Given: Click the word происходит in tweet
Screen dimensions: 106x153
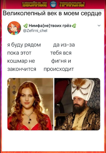Looking at the screenshot, I should click(x=59, y=69).
